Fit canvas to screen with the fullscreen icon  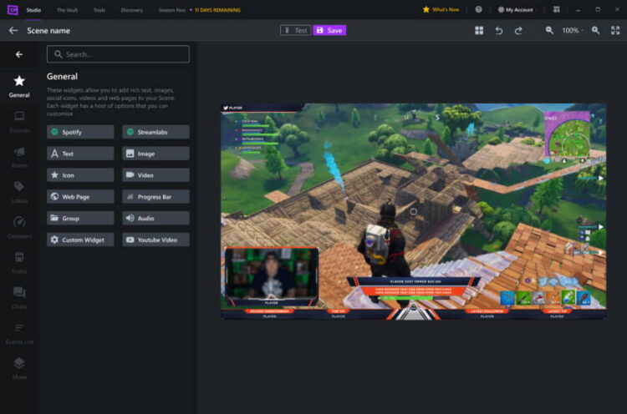click(x=615, y=30)
